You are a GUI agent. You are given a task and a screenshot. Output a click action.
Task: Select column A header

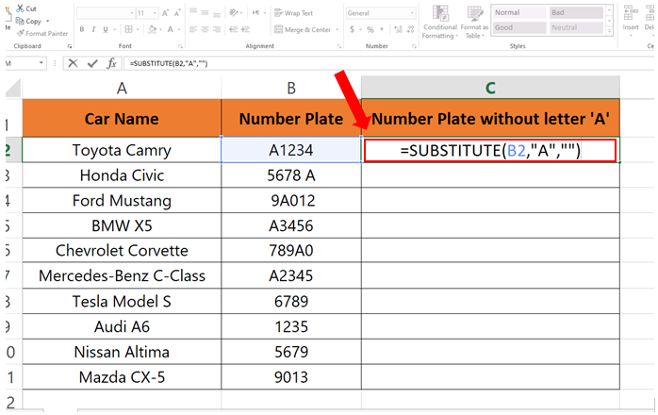(x=122, y=89)
